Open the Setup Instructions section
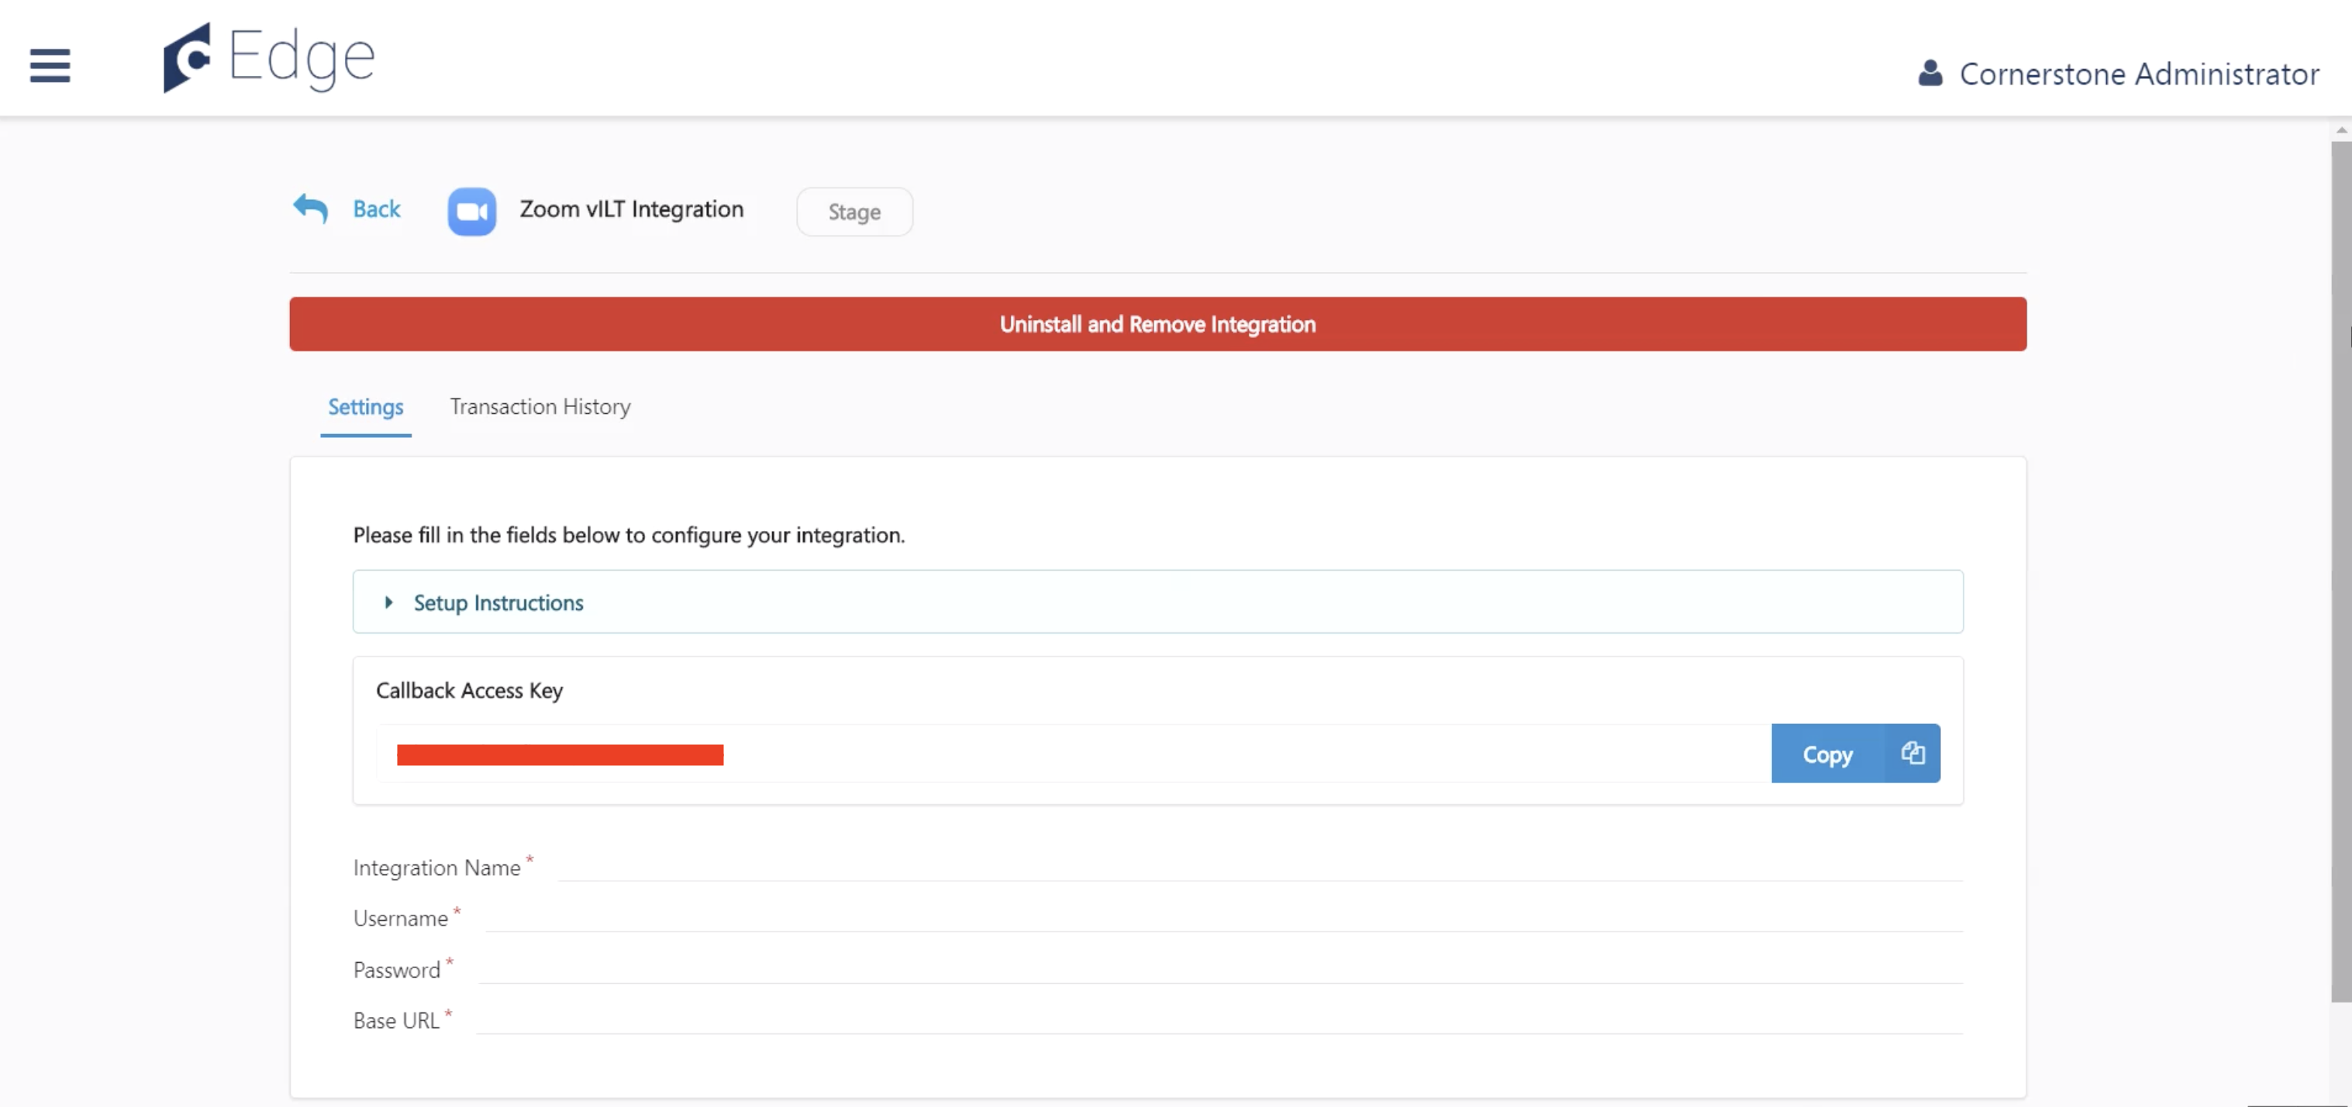Image resolution: width=2352 pixels, height=1107 pixels. coord(498,603)
